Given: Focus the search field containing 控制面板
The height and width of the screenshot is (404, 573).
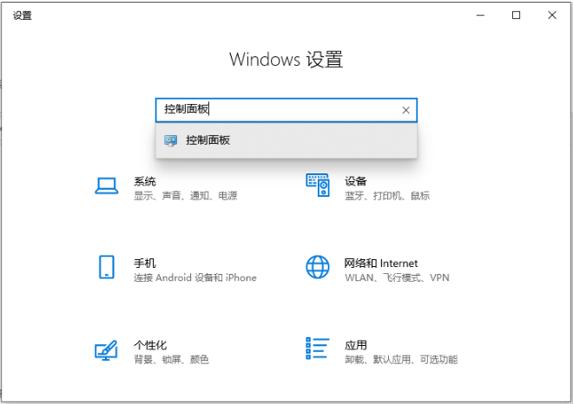Looking at the screenshot, I should coord(286,110).
